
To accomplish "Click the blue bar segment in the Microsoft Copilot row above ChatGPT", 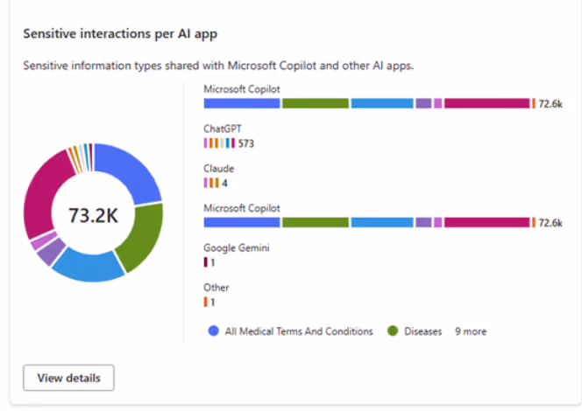I will click(x=242, y=103).
